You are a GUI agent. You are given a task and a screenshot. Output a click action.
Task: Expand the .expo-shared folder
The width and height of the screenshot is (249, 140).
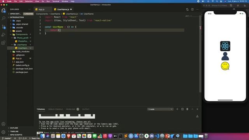click(x=20, y=24)
